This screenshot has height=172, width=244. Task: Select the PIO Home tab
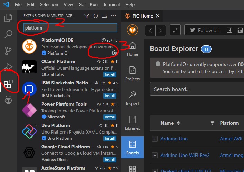click(x=142, y=16)
